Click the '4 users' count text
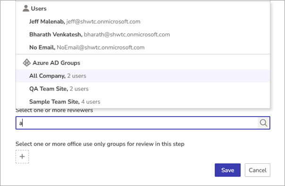This screenshot has width=285, height=186. (x=91, y=102)
